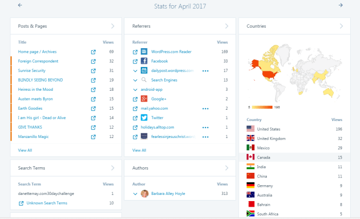Open the Search Terms section header
The image size is (360, 219).
point(66,168)
